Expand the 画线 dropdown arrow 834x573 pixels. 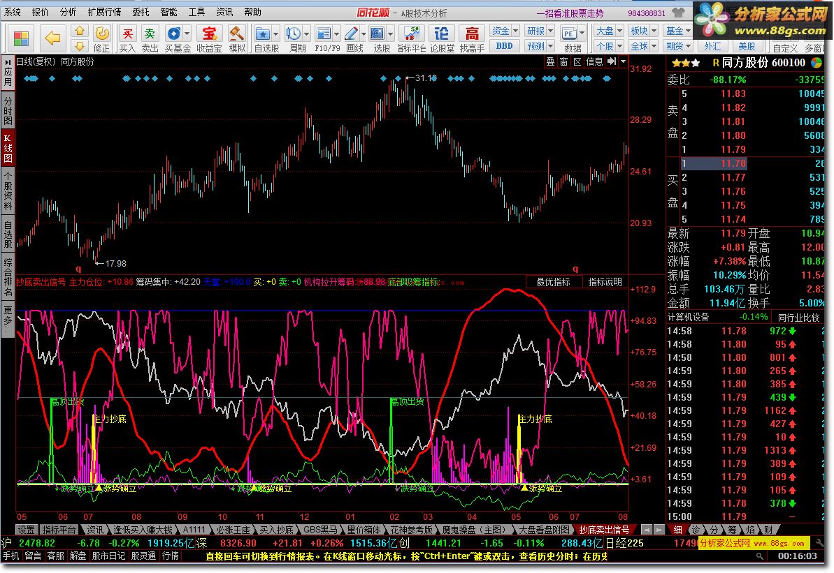pyautogui.click(x=364, y=34)
